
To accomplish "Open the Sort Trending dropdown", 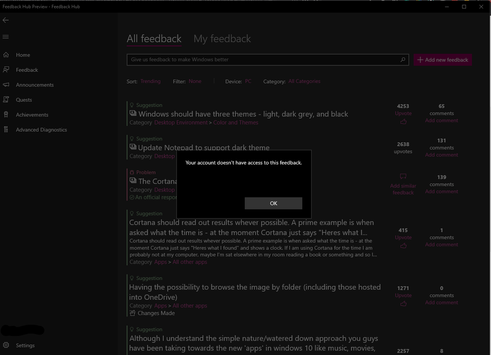I will [x=150, y=81].
